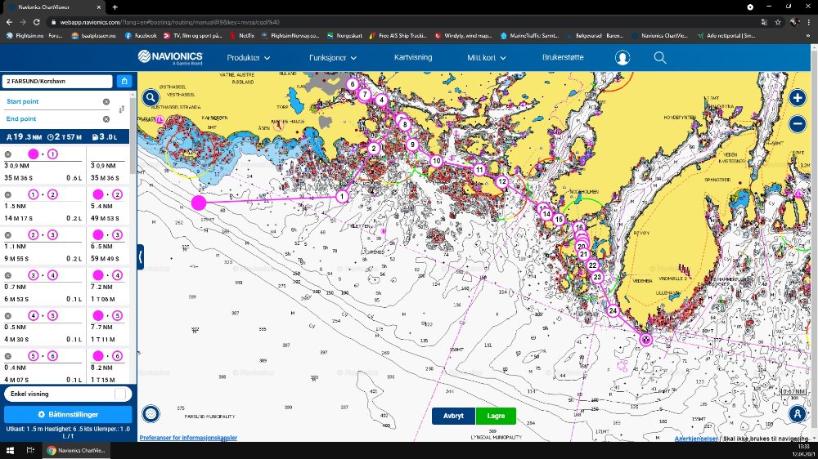This screenshot has width=818, height=459.
Task: Open the Free AIS Ship Tracking bookmark
Action: (398, 36)
